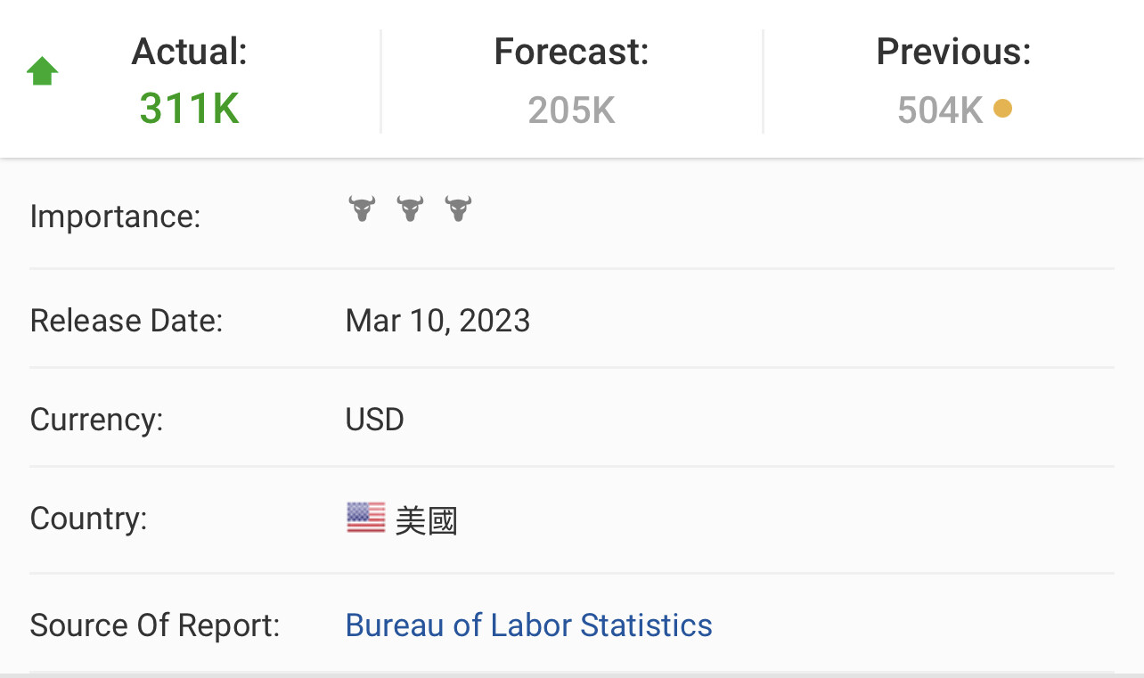Click the Release Date row label
The image size is (1144, 678).
[126, 321]
